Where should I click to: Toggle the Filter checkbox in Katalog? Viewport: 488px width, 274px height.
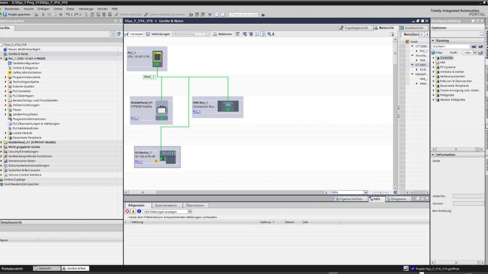[x=433, y=53]
